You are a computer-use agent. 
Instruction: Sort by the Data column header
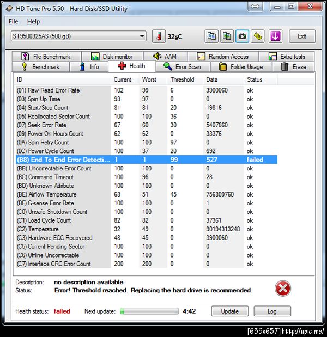[223, 79]
